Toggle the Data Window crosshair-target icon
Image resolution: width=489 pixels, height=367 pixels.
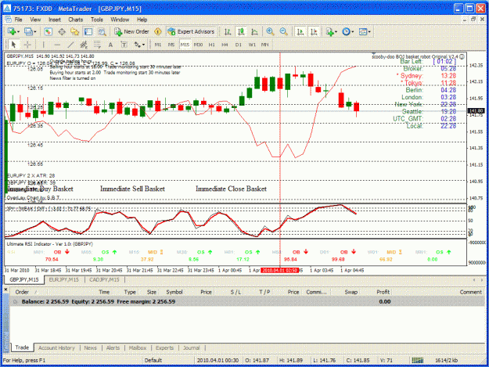[x=62, y=31]
